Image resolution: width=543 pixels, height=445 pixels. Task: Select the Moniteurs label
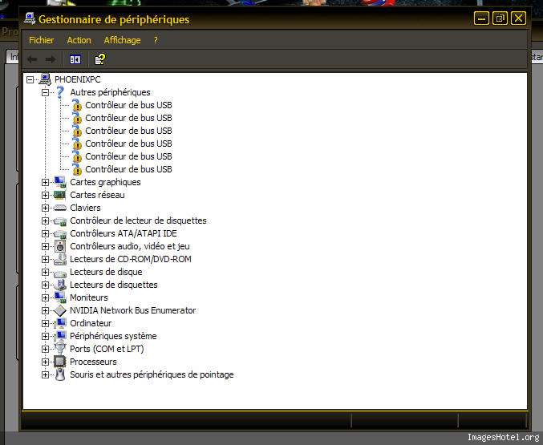[89, 297]
